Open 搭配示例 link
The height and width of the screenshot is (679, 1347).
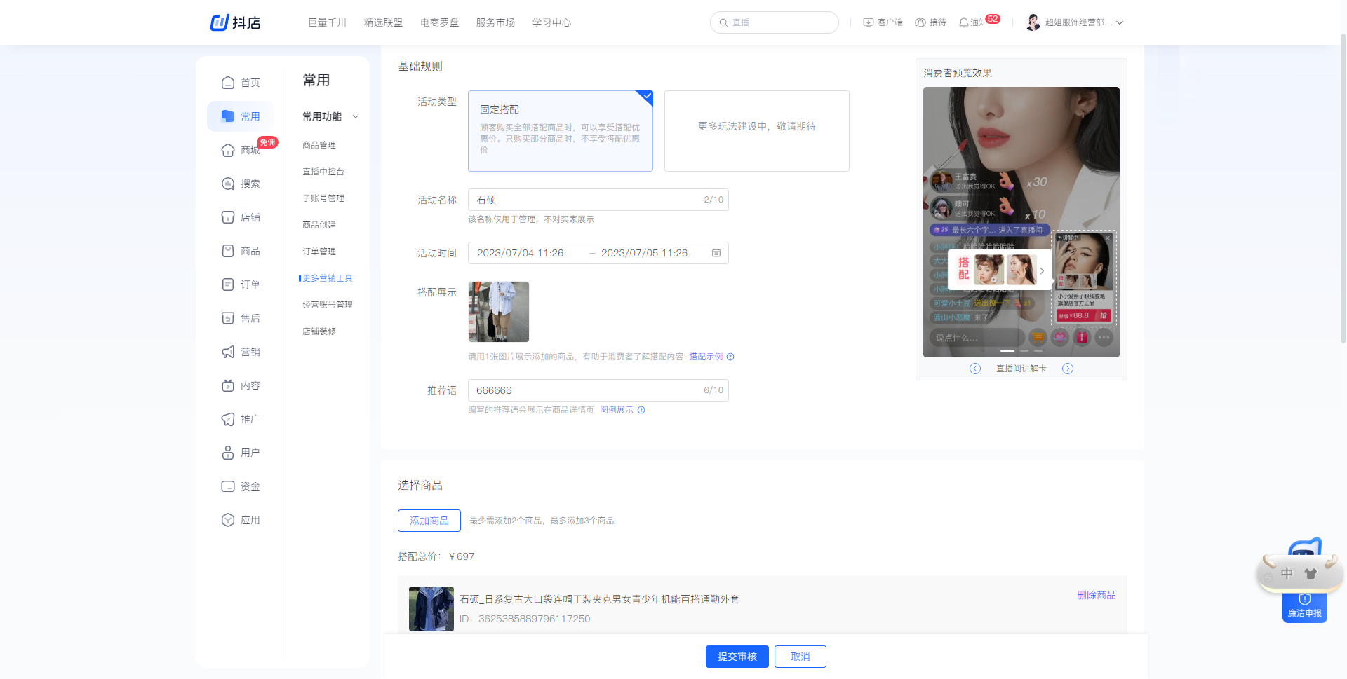point(706,357)
